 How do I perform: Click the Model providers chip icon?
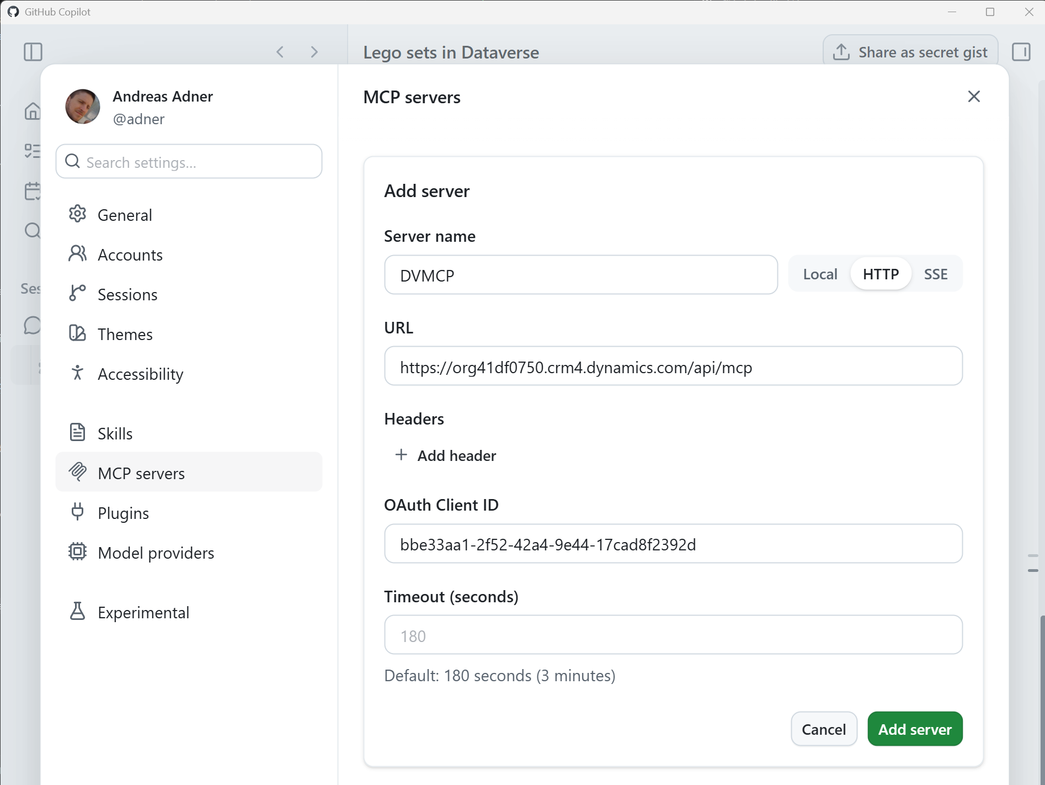tap(78, 552)
